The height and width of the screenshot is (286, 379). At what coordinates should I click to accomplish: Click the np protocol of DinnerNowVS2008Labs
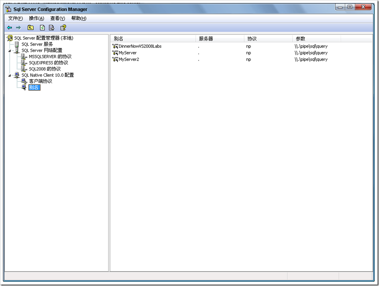(x=248, y=46)
